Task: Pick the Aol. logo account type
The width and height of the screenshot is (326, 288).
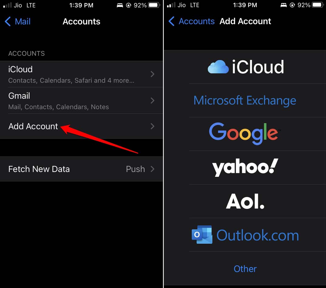Action: click(x=245, y=201)
